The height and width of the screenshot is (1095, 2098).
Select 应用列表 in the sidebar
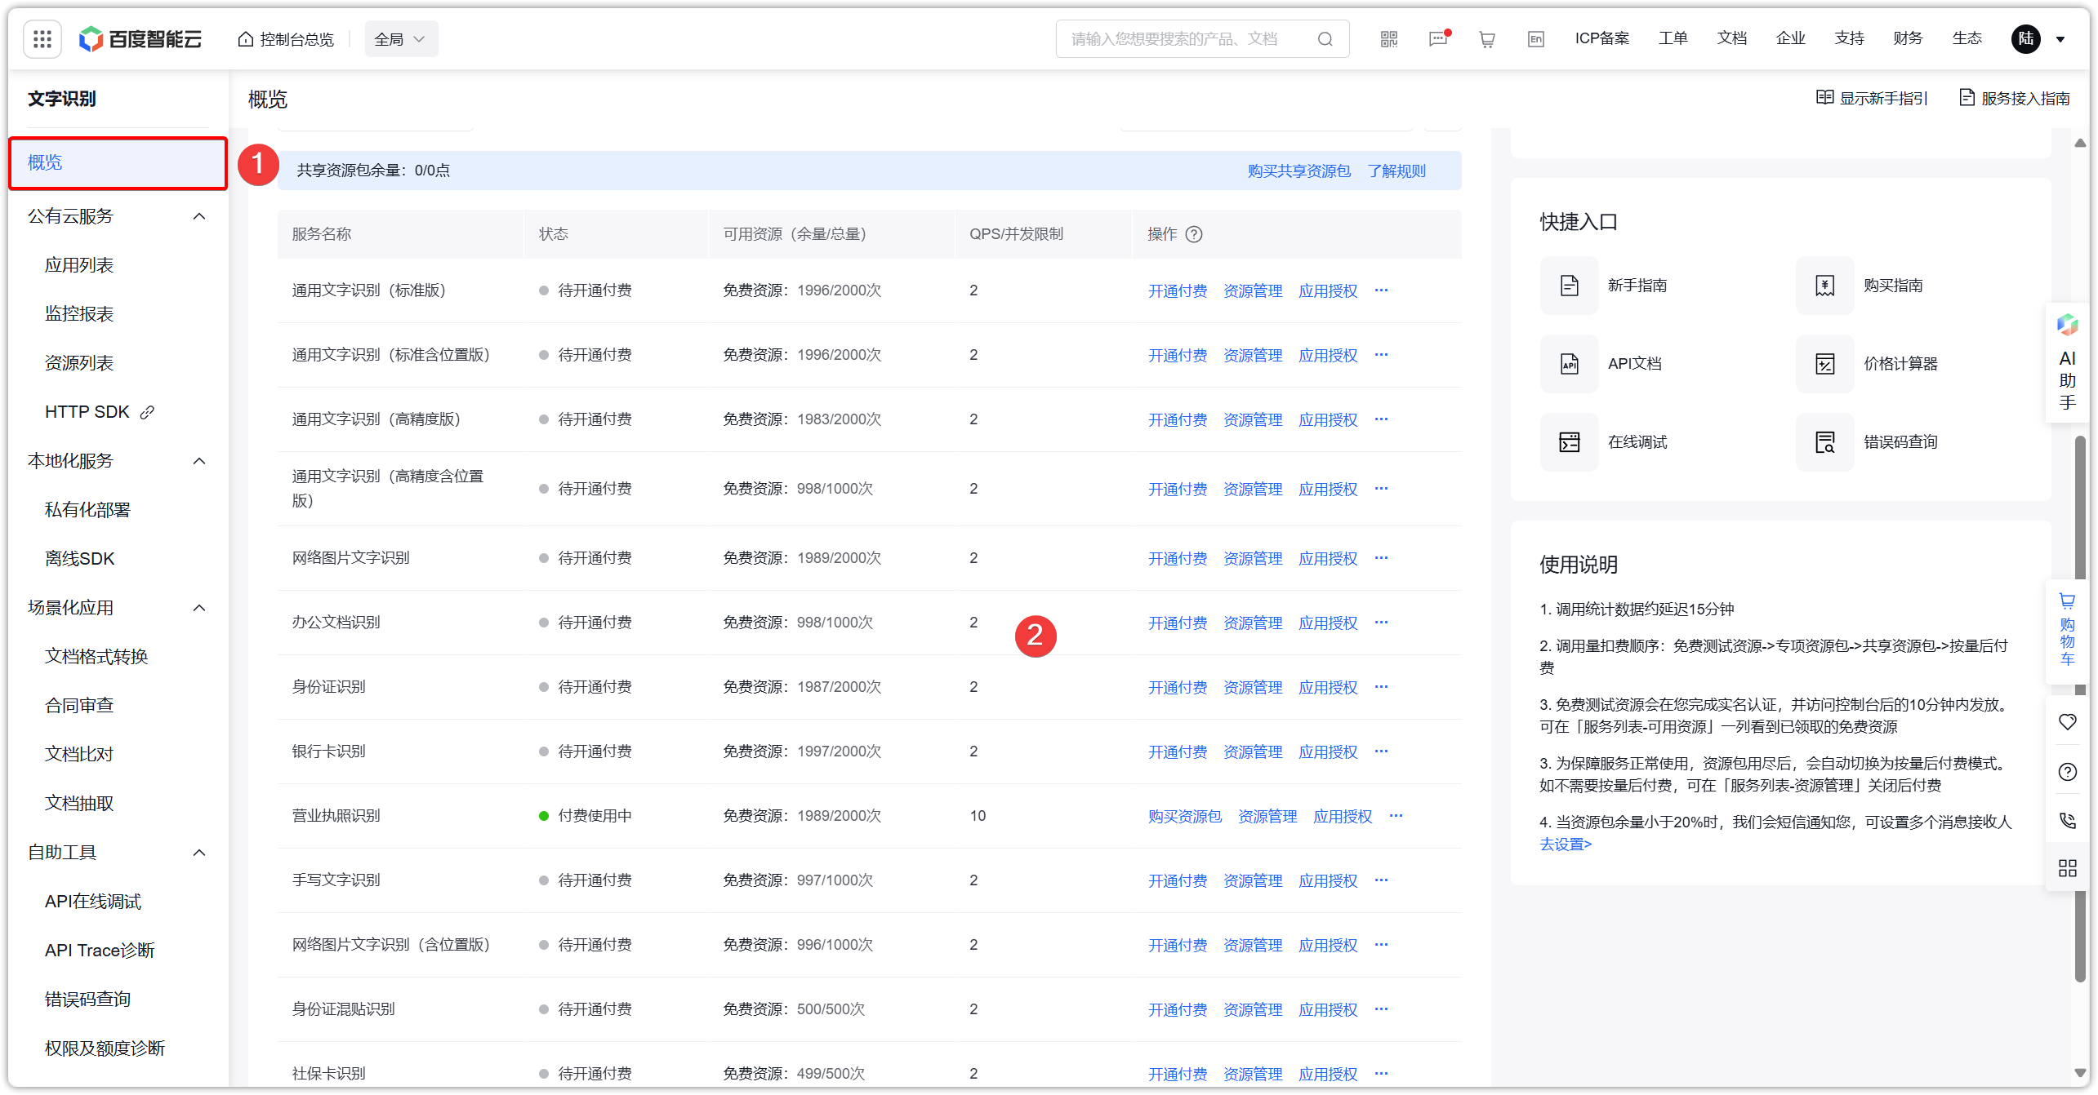(x=79, y=265)
